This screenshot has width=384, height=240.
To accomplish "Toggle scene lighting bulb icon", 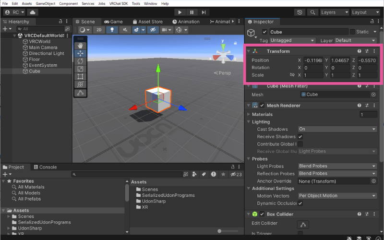I will pyautogui.click(x=112, y=30).
